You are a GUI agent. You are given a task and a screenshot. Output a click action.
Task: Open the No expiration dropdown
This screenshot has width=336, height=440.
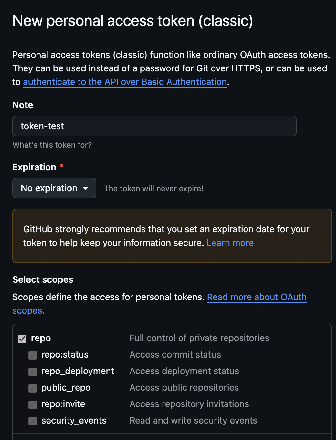(x=49, y=188)
